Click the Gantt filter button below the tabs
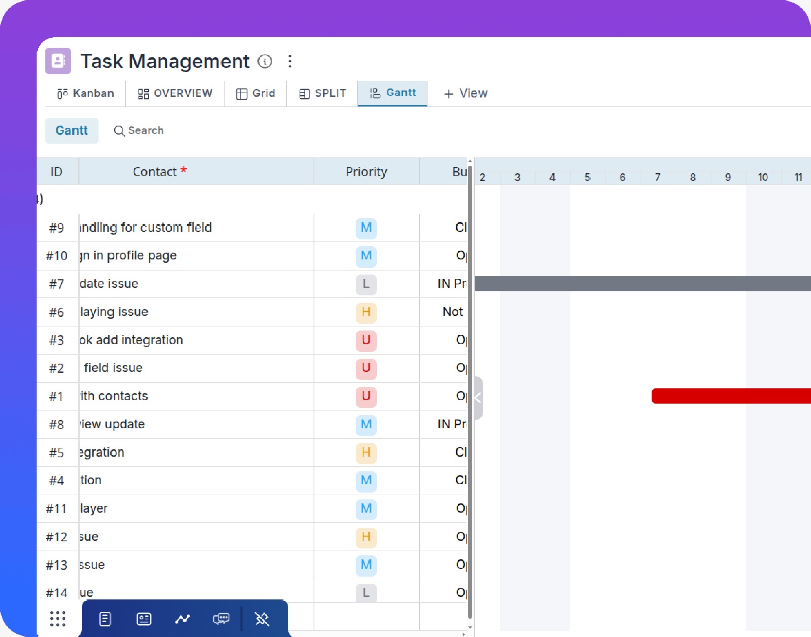The height and width of the screenshot is (637, 811). coord(71,131)
